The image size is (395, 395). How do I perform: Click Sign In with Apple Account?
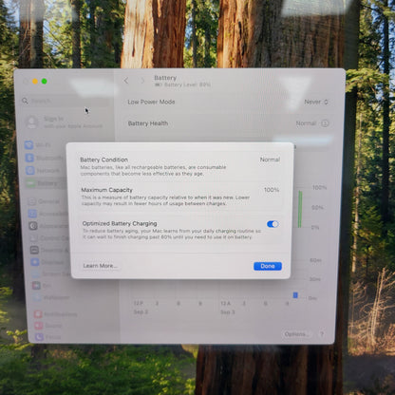65,122
